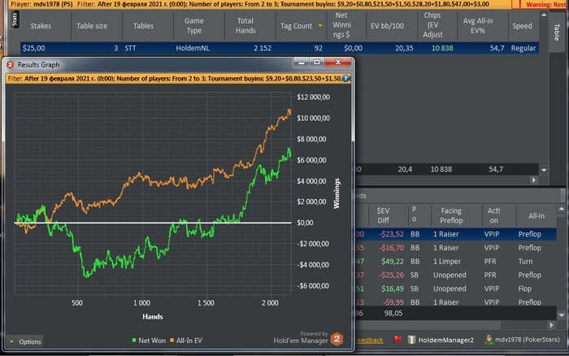Sort hands by All-In column
Screen dimensions: 569x356
[536, 215]
